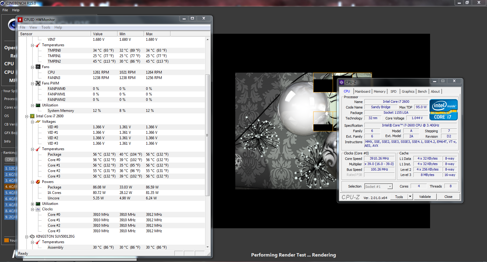This screenshot has height=262, width=487.
Task: Click the waveform icon beside Clocks
Action: coord(38,209)
